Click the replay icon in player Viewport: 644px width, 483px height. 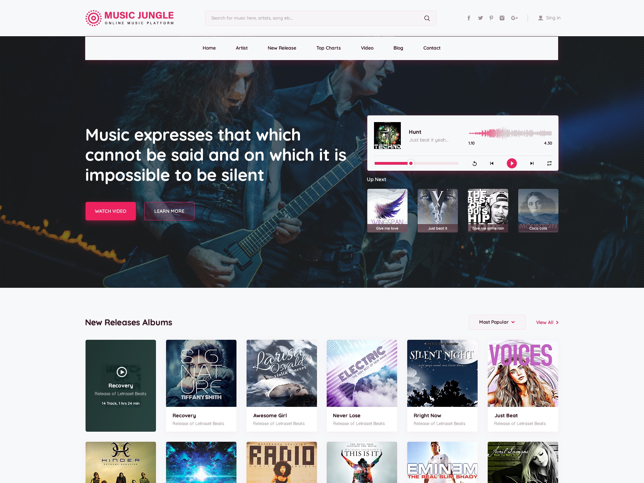(475, 163)
